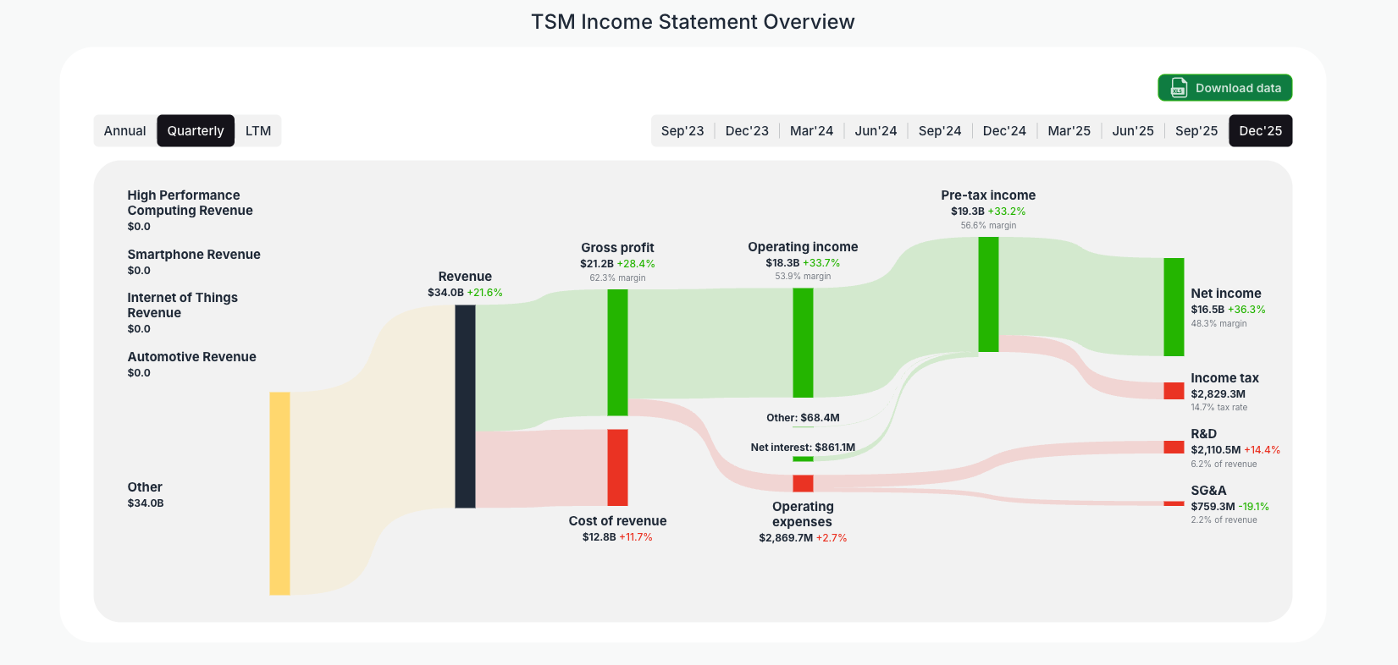Click the 'Operating expenses' title text
Image resolution: width=1398 pixels, height=665 pixels.
[803, 514]
